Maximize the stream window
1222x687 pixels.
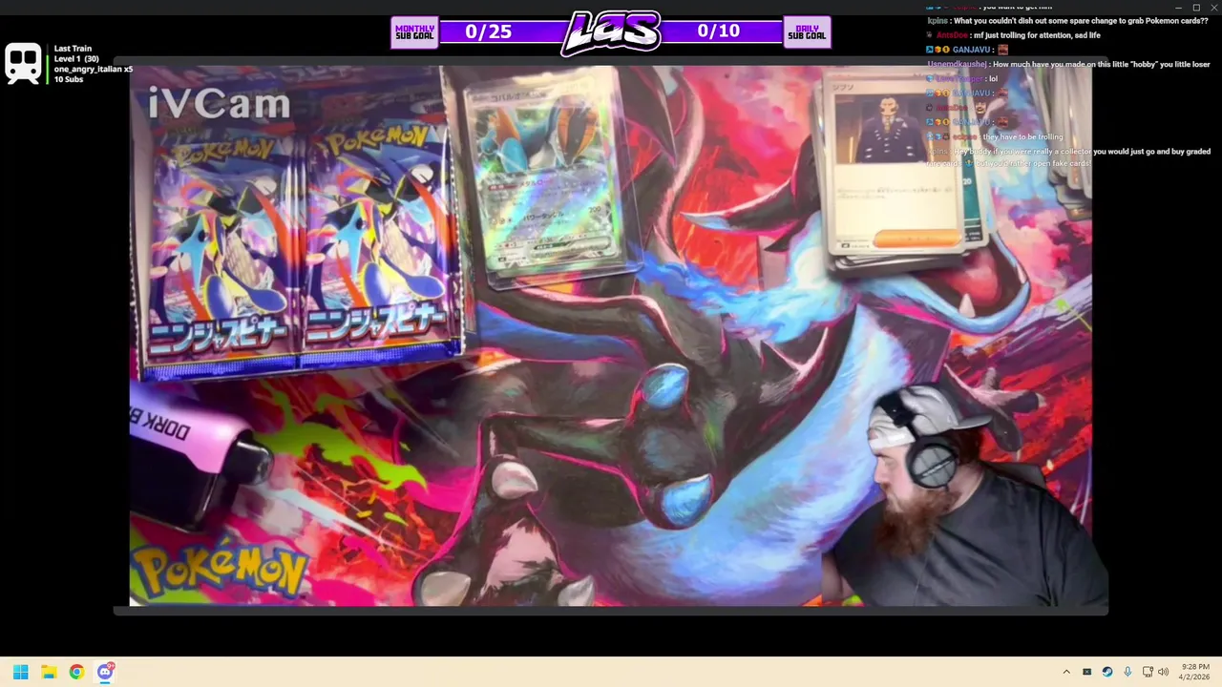(1196, 8)
